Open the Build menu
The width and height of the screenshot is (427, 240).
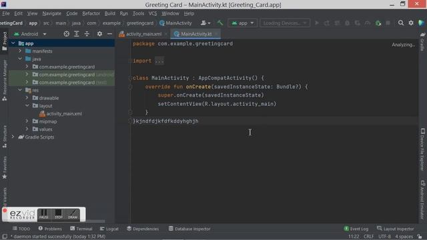click(x=109, y=13)
